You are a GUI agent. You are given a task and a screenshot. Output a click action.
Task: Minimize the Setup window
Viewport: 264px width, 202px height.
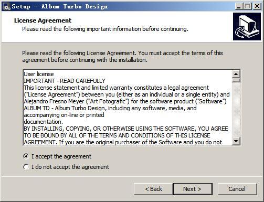pyautogui.click(x=239, y=6)
